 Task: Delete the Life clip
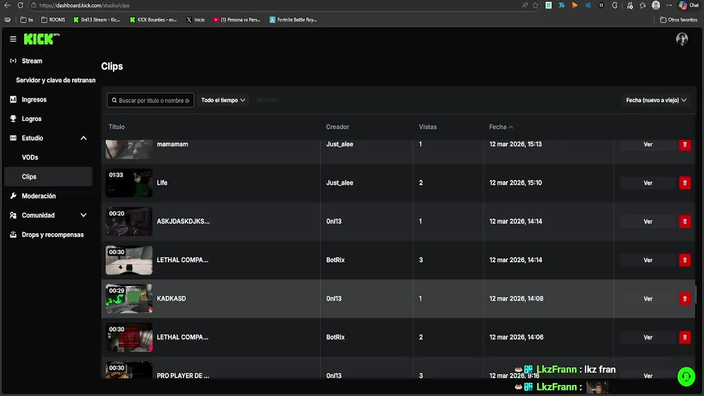[x=685, y=183]
